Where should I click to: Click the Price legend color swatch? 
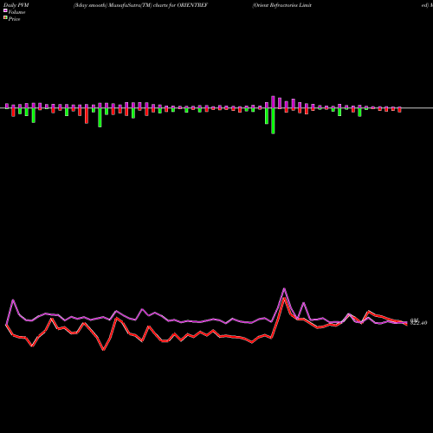(5, 17)
